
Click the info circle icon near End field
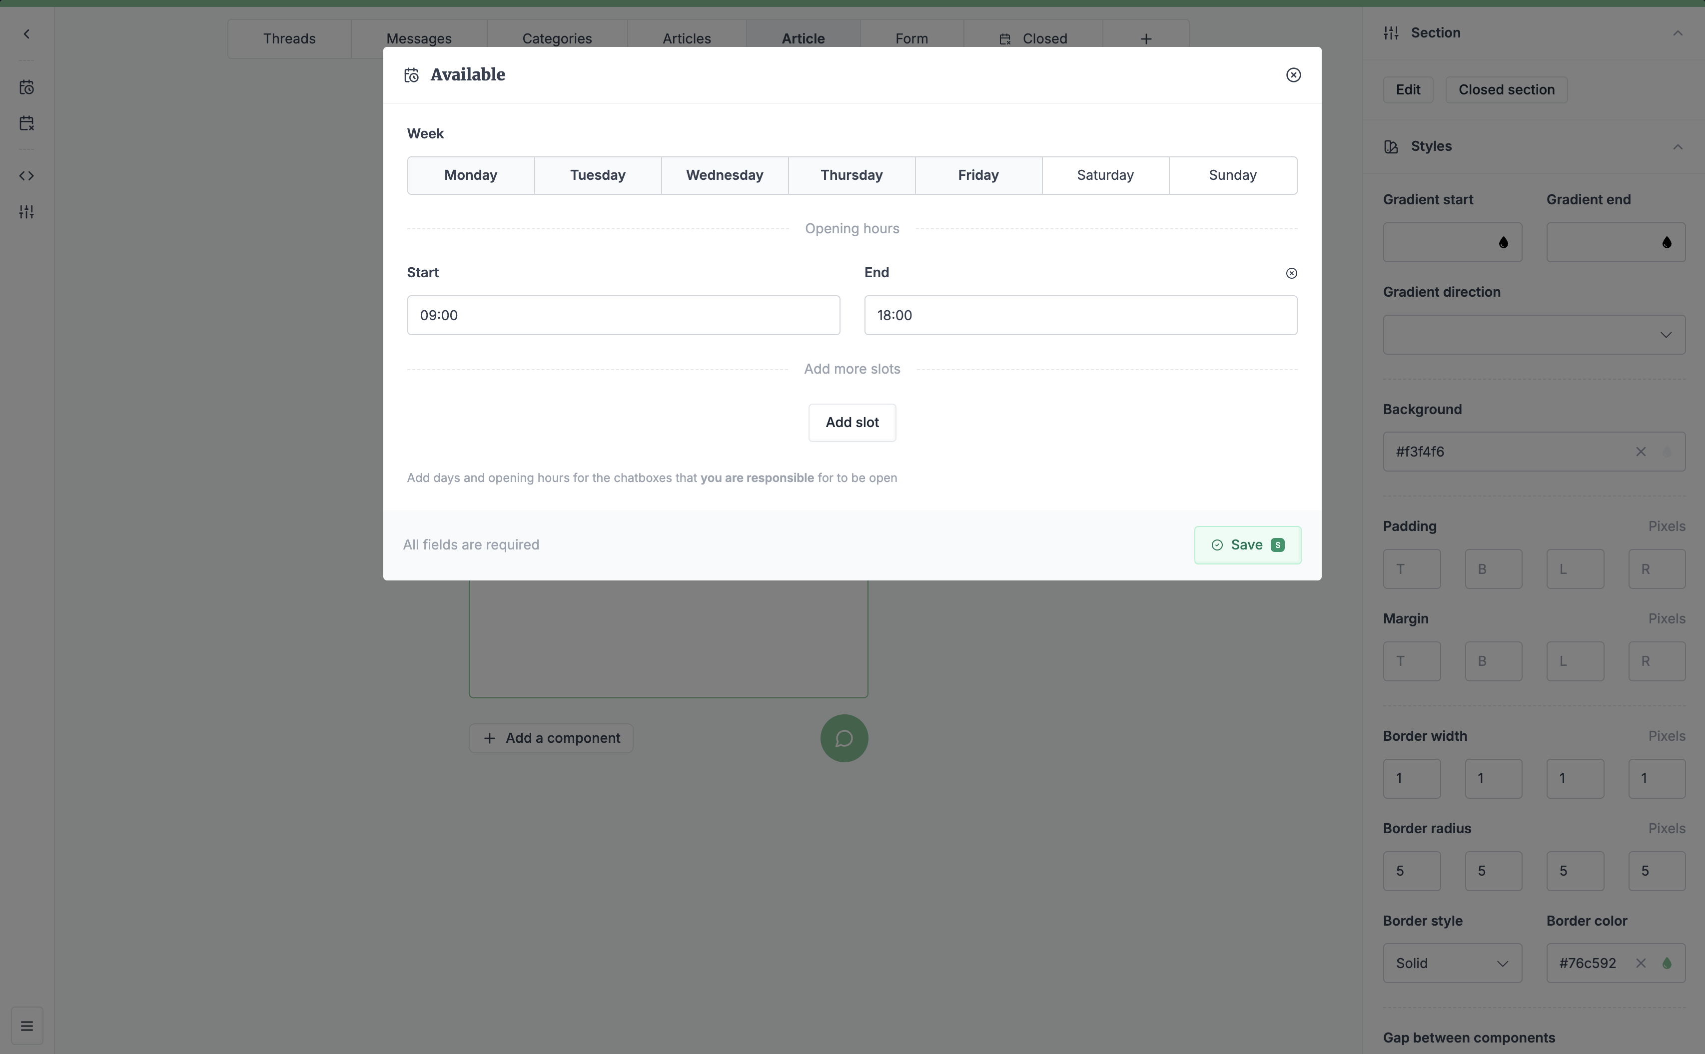pos(1290,273)
